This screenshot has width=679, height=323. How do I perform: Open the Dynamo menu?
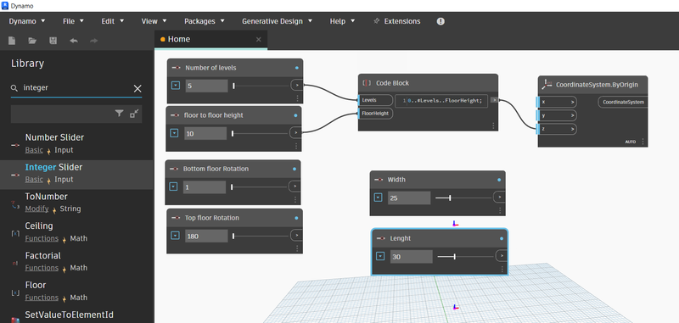point(27,21)
